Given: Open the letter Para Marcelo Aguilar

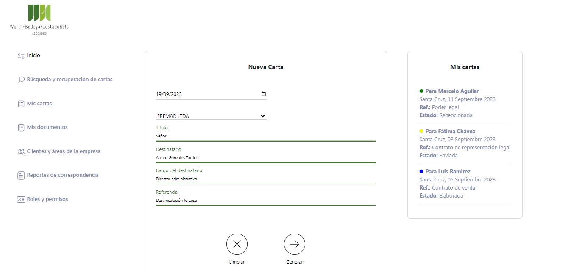Looking at the screenshot, I should (452, 91).
